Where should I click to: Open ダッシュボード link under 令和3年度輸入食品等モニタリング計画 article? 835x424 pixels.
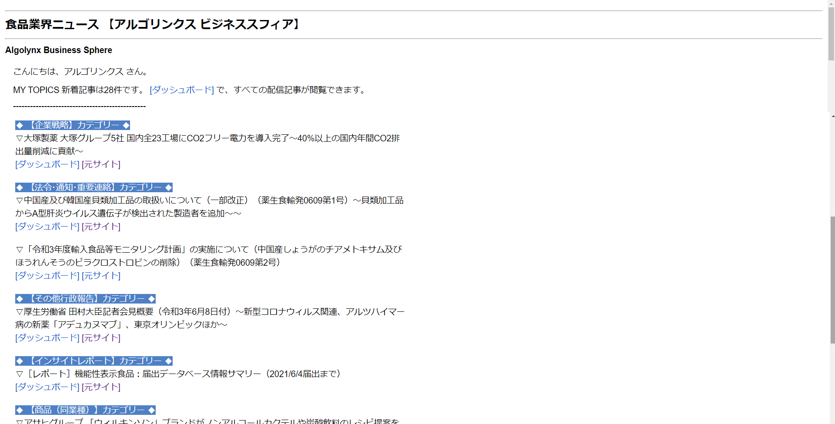(x=47, y=276)
